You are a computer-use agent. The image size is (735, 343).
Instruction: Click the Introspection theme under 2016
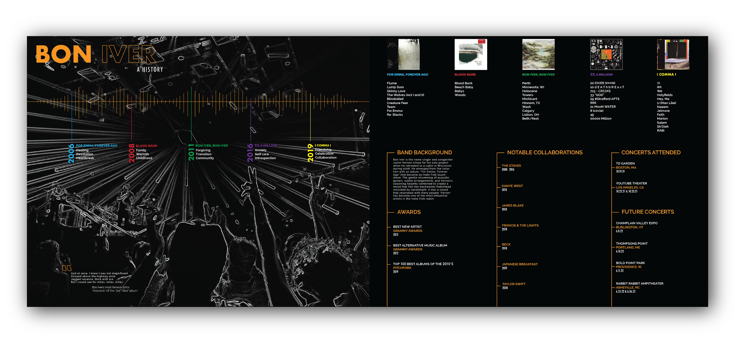click(x=265, y=158)
